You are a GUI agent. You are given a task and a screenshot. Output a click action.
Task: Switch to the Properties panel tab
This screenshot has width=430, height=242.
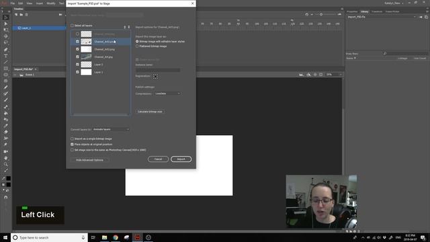352,12
